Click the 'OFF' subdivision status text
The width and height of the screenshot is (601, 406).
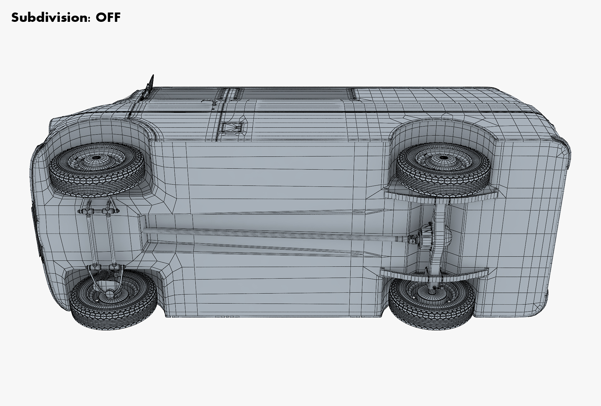click(108, 17)
